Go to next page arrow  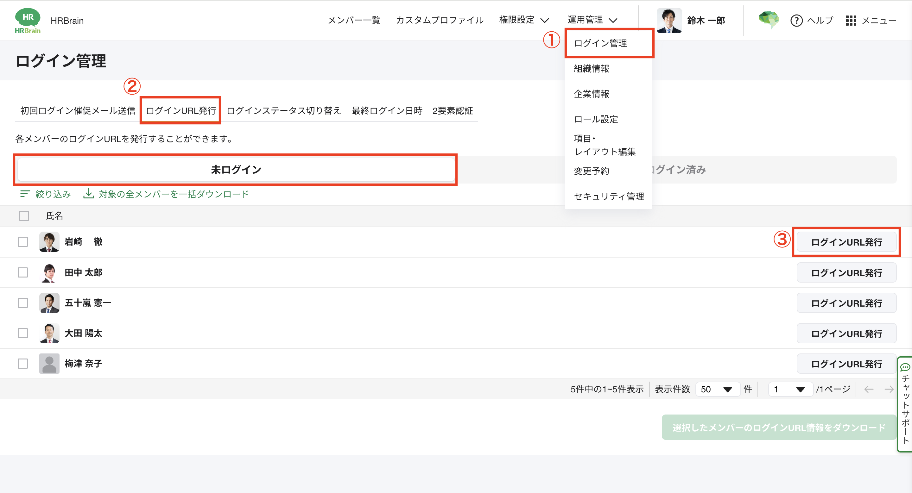(x=889, y=390)
